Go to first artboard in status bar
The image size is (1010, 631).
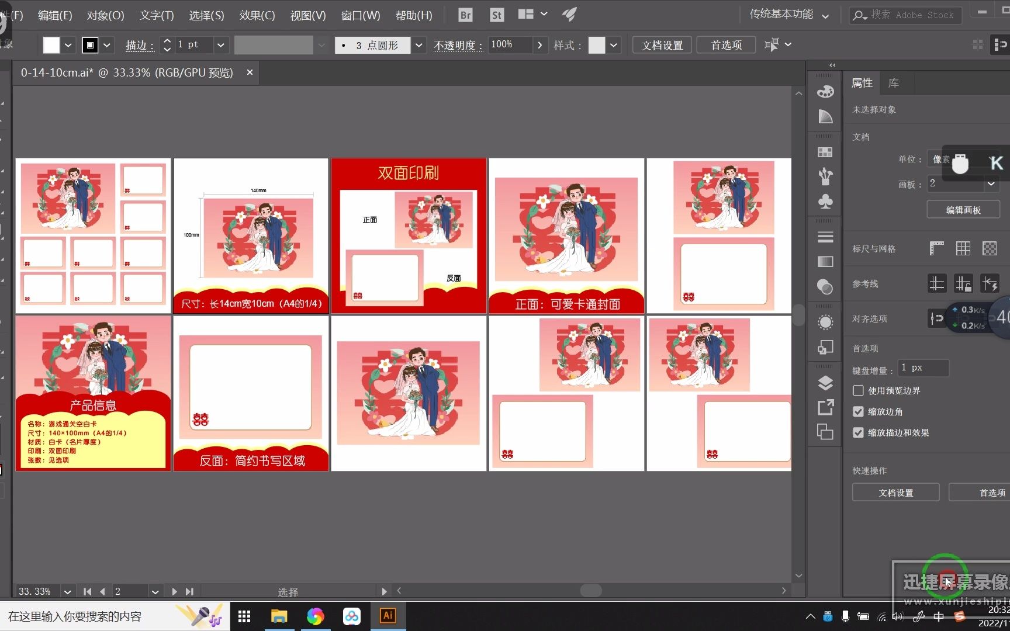pyautogui.click(x=87, y=591)
